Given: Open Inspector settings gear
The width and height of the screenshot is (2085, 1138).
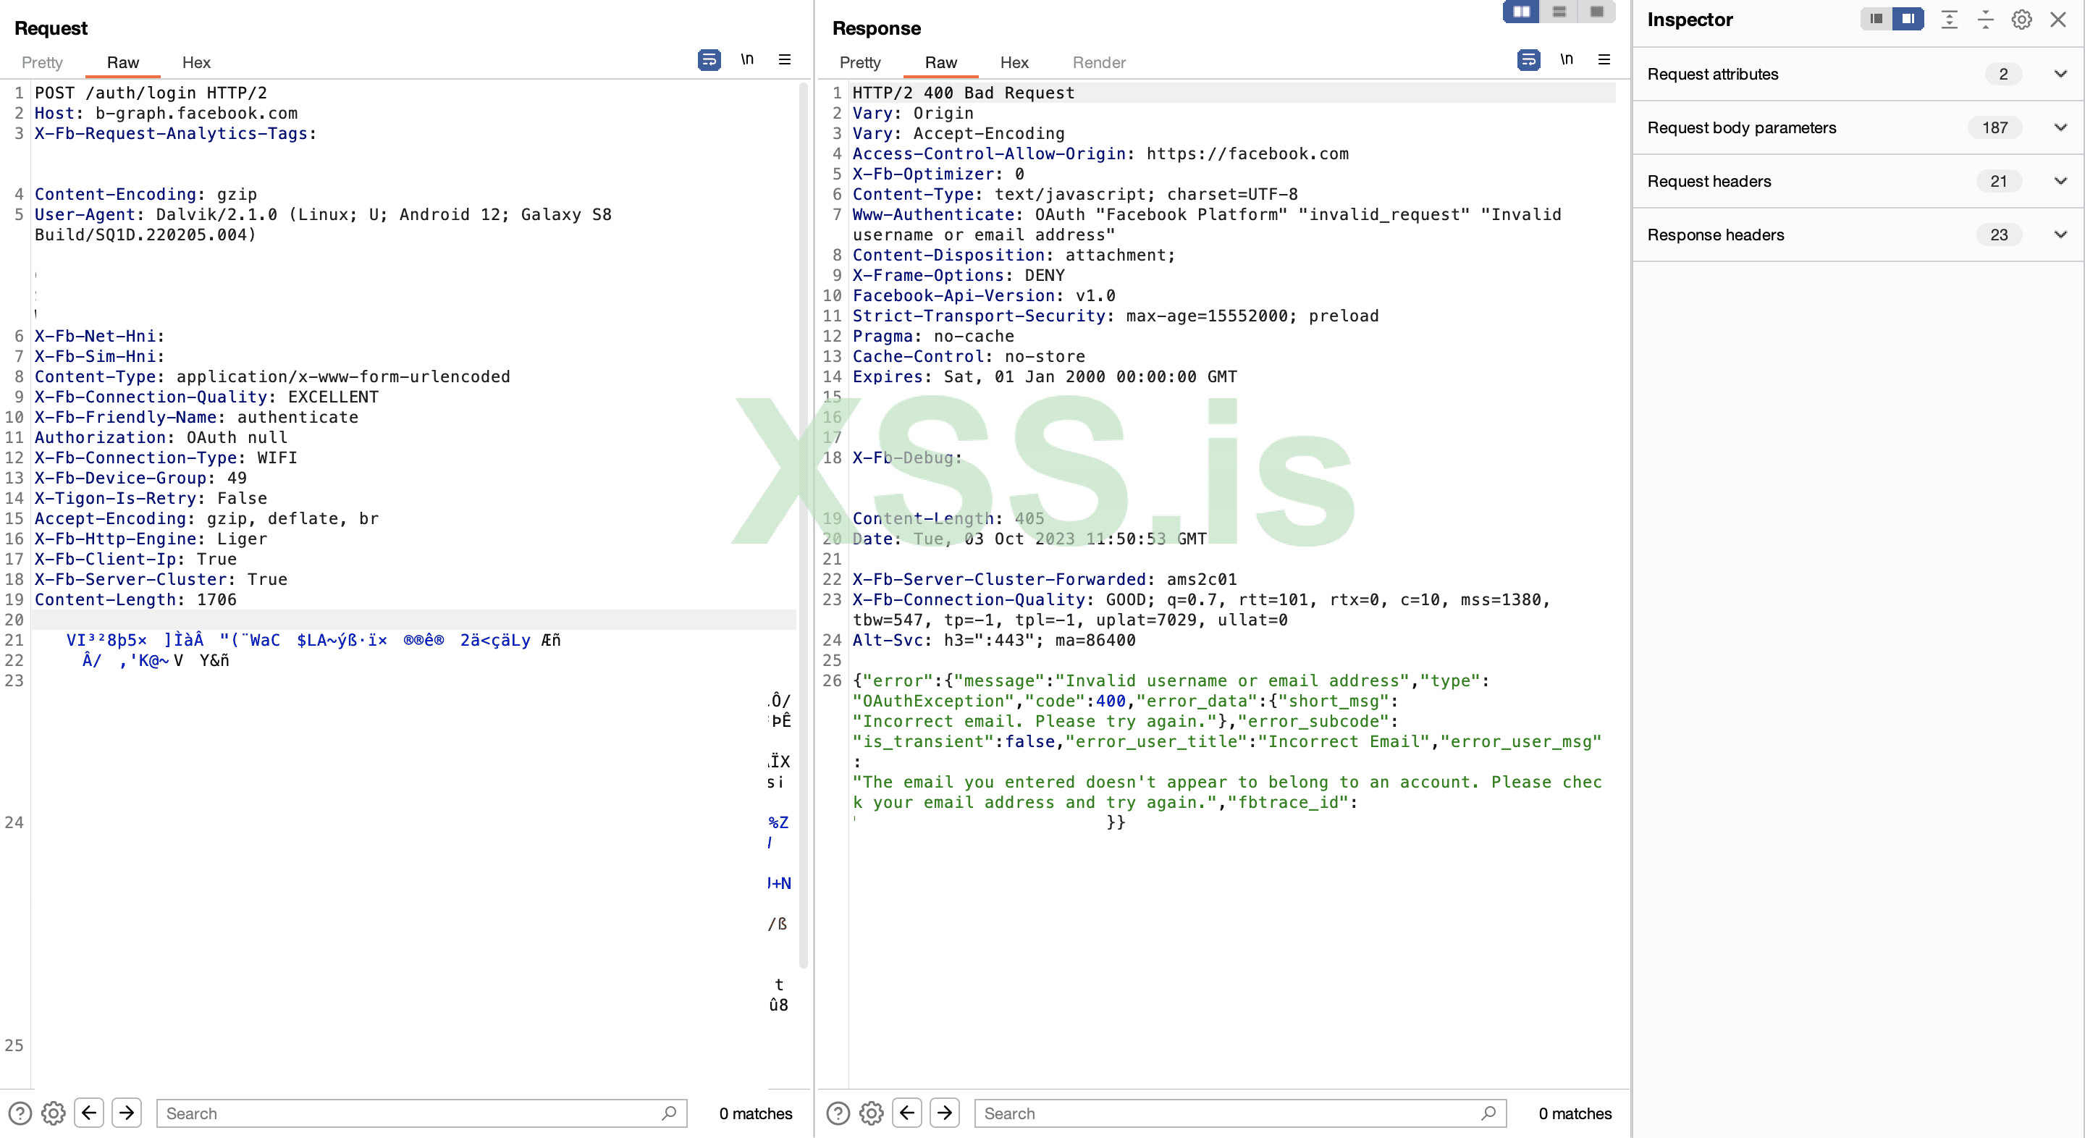Looking at the screenshot, I should tap(2021, 20).
